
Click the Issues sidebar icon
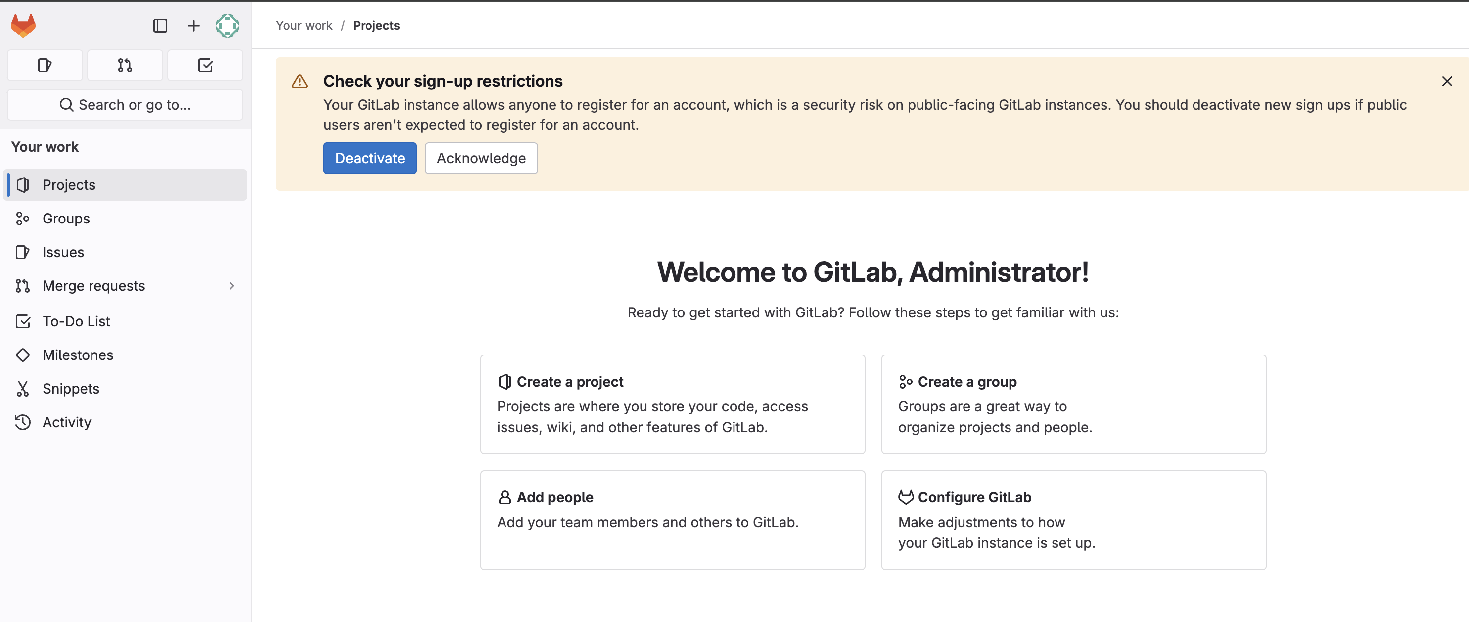pos(23,252)
